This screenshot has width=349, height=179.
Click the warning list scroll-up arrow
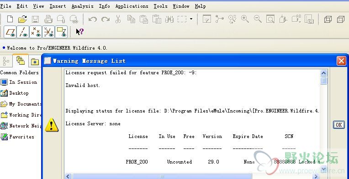[x=323, y=73]
